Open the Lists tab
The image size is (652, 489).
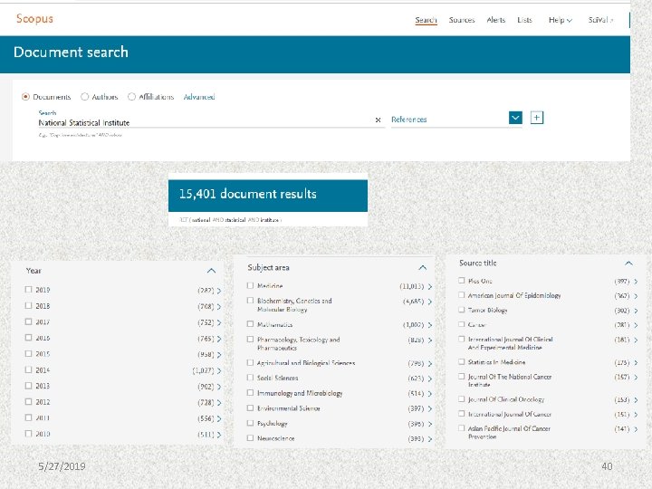(x=524, y=20)
